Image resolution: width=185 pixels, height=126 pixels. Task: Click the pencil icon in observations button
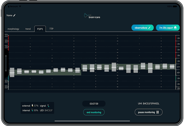point(150,28)
